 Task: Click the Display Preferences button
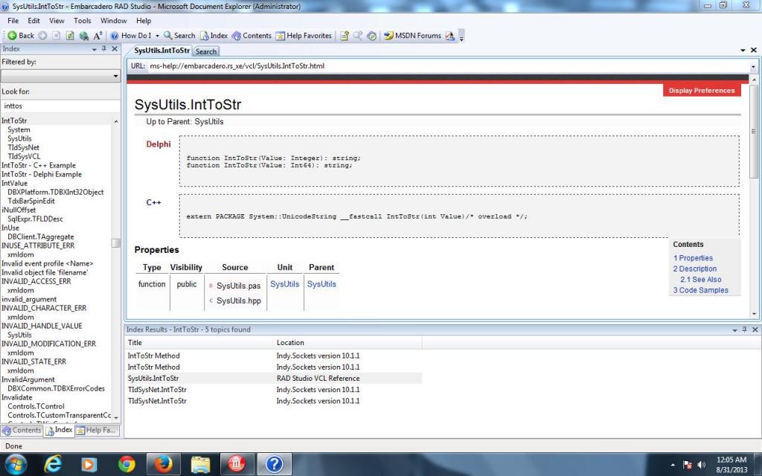tap(702, 90)
